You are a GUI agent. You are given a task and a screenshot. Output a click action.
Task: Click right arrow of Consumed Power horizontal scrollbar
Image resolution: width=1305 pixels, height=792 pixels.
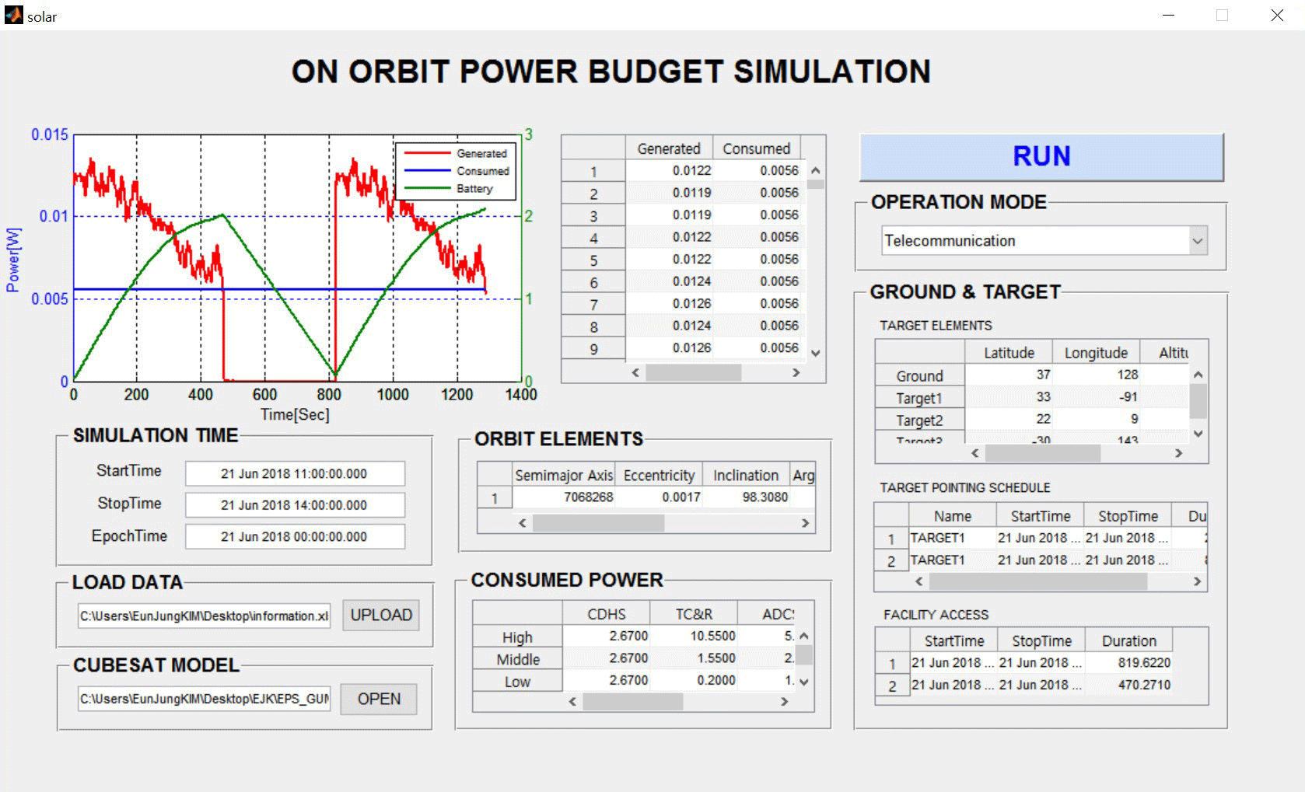pyautogui.click(x=785, y=702)
